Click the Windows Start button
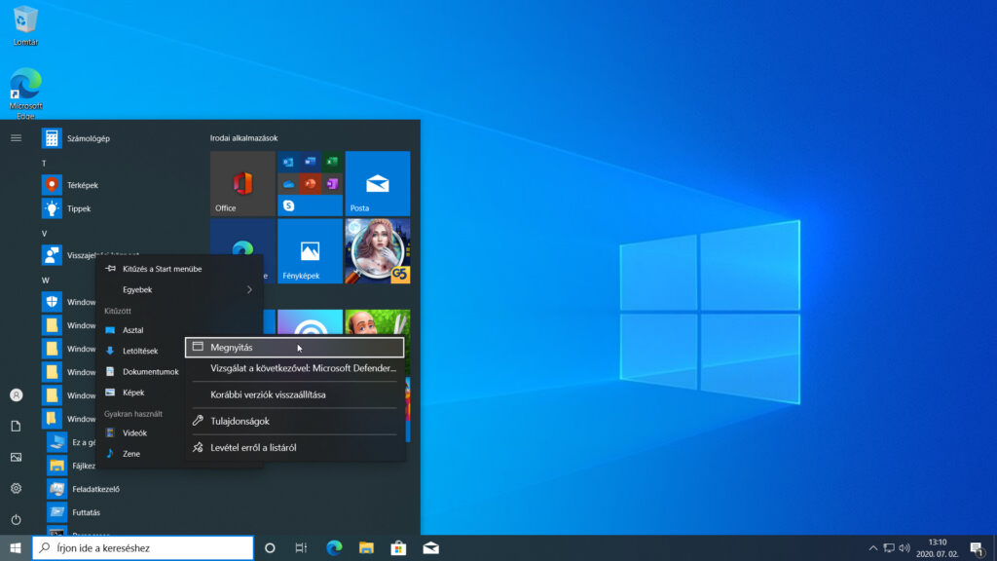 pos(16,548)
